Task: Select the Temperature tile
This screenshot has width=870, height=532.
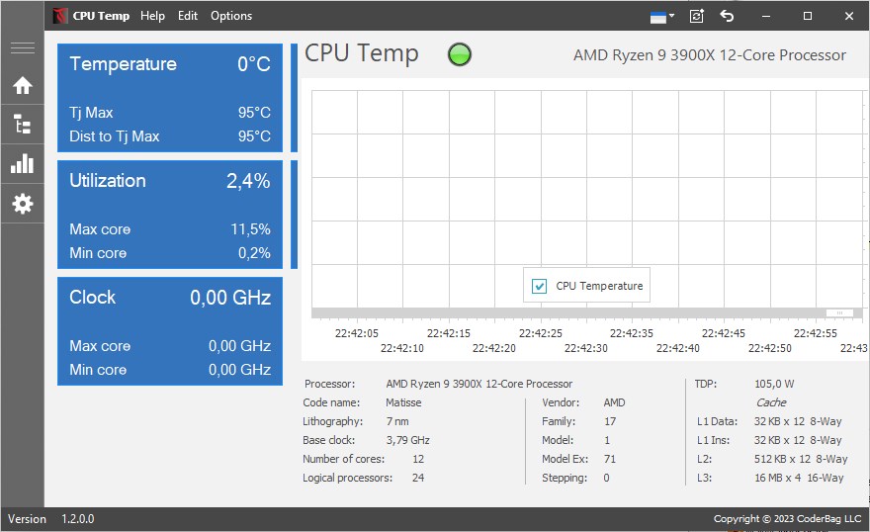Action: (x=169, y=98)
